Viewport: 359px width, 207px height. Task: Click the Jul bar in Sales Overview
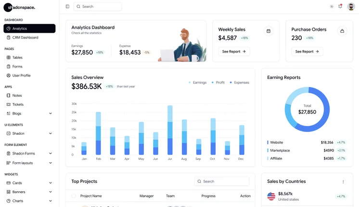[170, 130]
